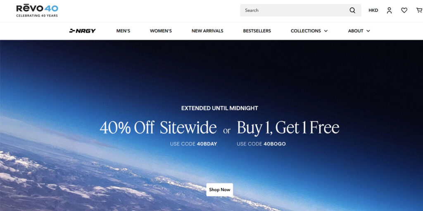Open the New Arrivals page
This screenshot has width=423, height=211.
pyautogui.click(x=207, y=31)
